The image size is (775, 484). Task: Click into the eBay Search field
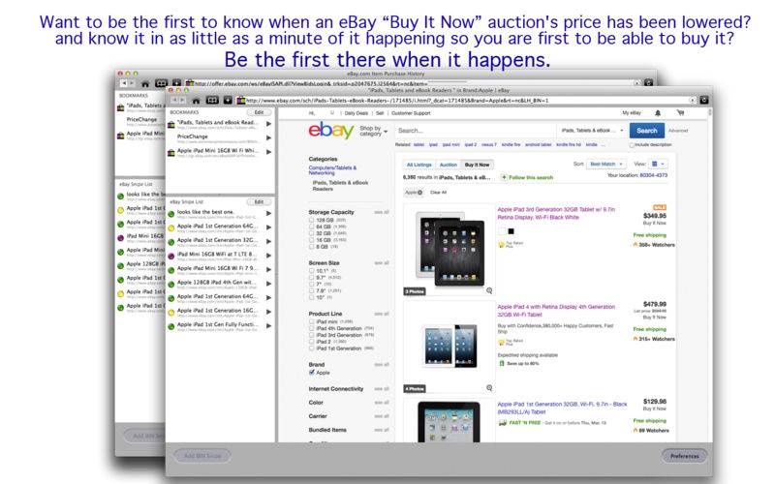tap(476, 131)
